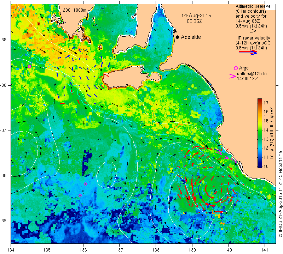Image resolution: width=283 pixels, height=254 pixels.
Task: Click the 14 label on temperature scale
Action: pos(266,130)
